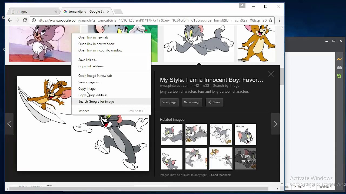Choose Inspect from context menu

[111, 111]
